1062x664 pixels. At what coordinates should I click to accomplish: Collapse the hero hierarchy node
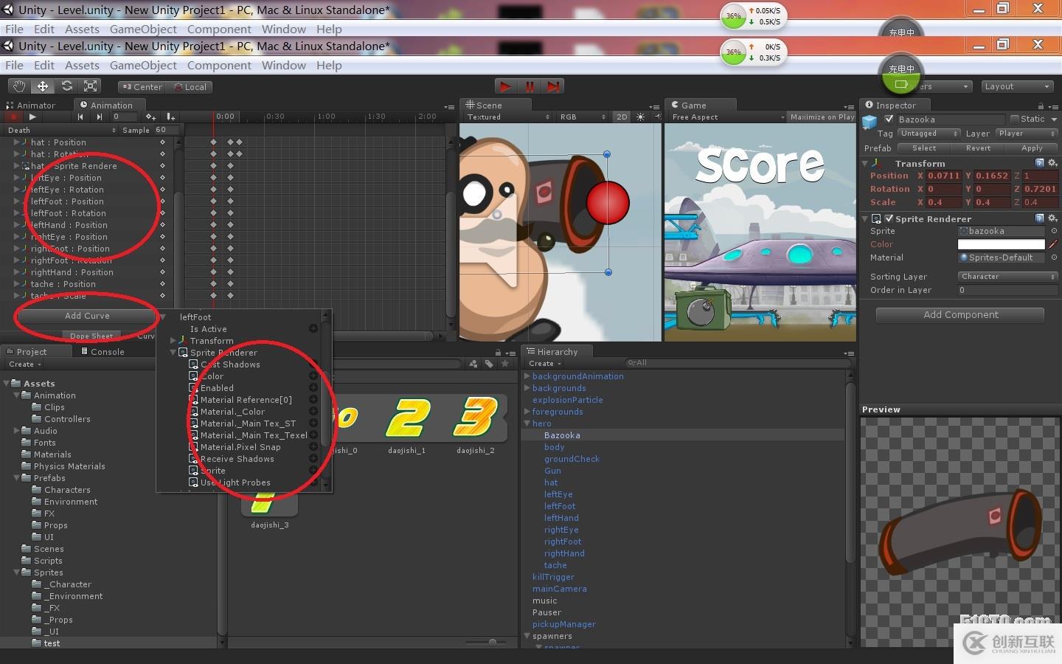(527, 423)
